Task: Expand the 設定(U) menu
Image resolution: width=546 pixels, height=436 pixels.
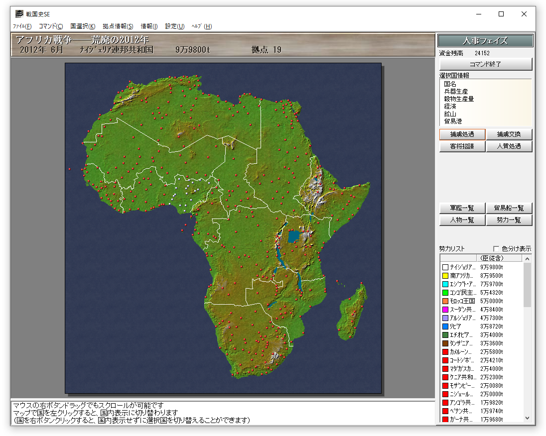Action: (x=174, y=26)
